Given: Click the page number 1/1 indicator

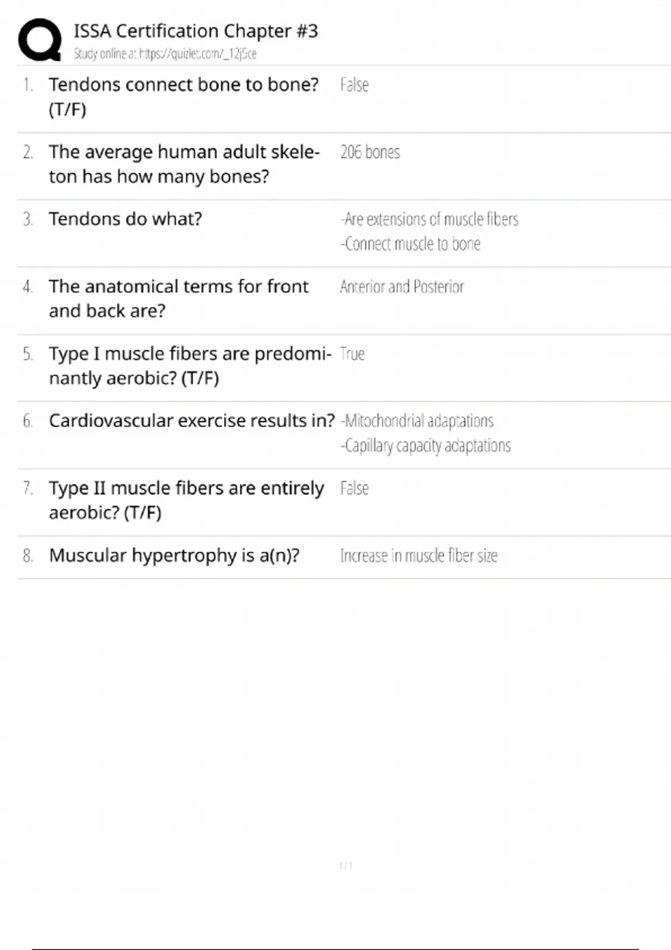Looking at the screenshot, I should [346, 866].
